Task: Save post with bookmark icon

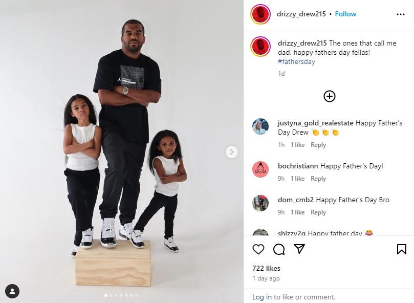Action: [402, 249]
